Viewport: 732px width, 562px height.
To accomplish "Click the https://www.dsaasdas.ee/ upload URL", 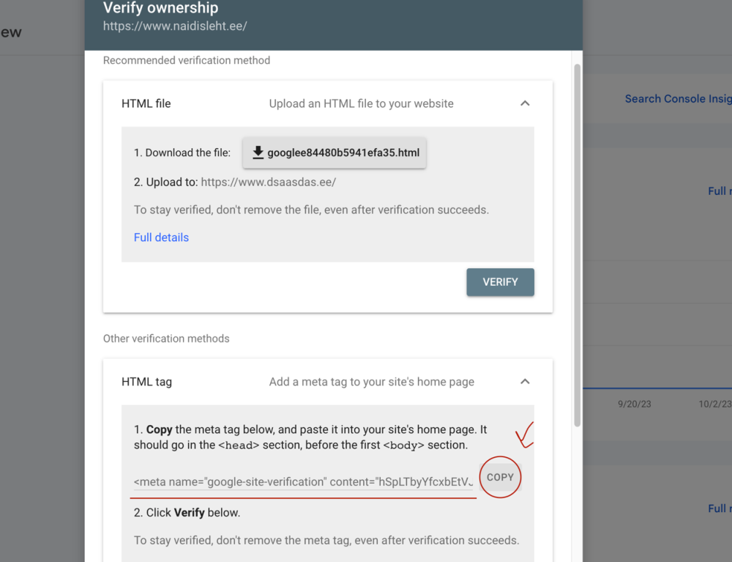I will pyautogui.click(x=269, y=182).
